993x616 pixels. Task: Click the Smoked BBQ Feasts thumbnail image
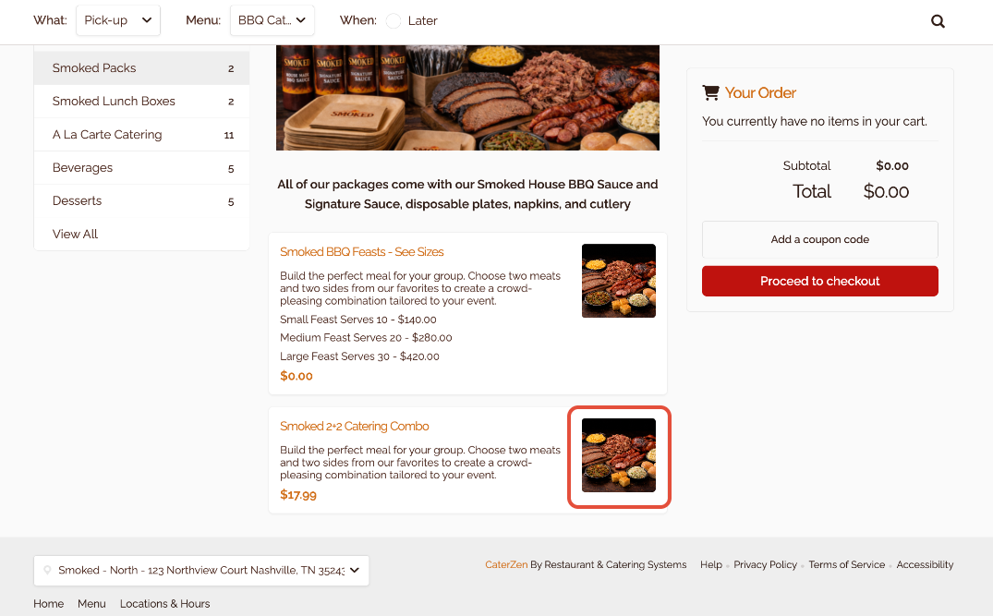tap(619, 281)
